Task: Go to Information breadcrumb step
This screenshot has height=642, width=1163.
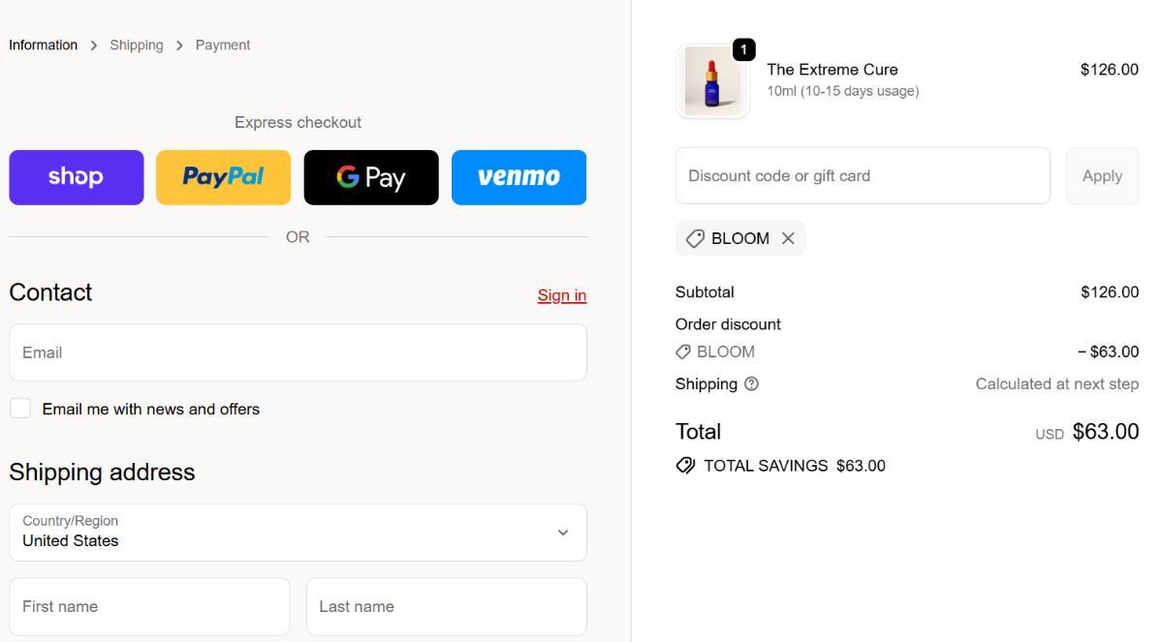Action: [44, 46]
